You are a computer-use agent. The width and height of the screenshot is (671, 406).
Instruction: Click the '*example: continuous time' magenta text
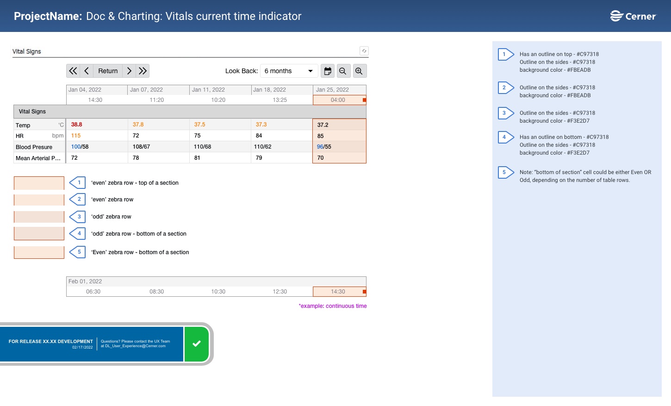333,306
